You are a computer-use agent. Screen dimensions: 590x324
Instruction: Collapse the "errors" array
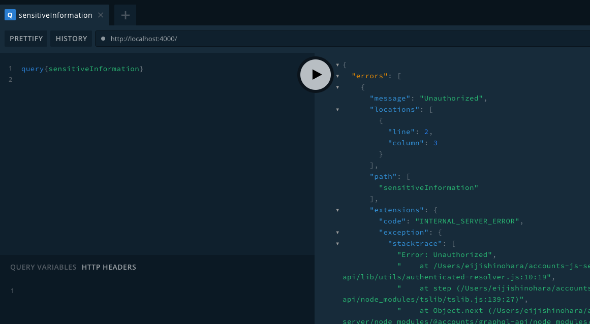point(337,76)
